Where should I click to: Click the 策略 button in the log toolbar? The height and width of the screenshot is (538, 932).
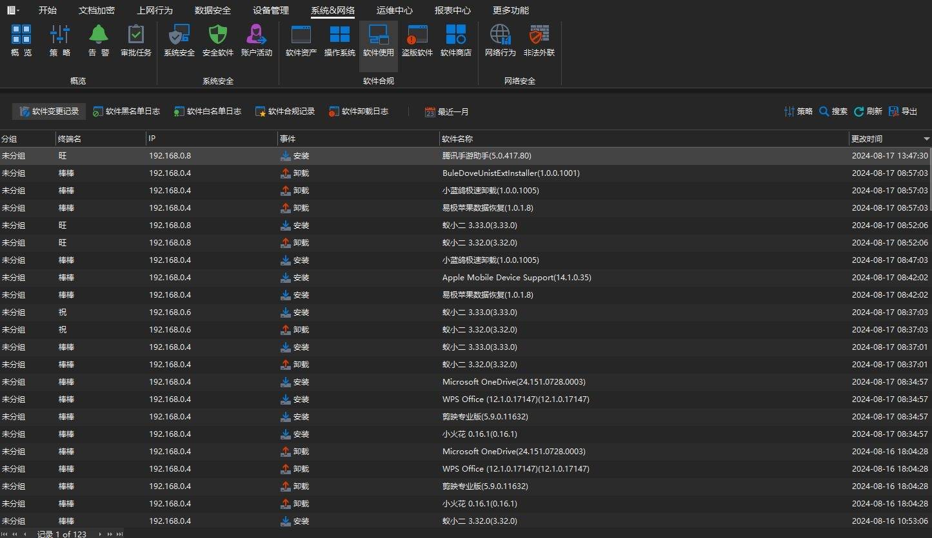(x=798, y=111)
